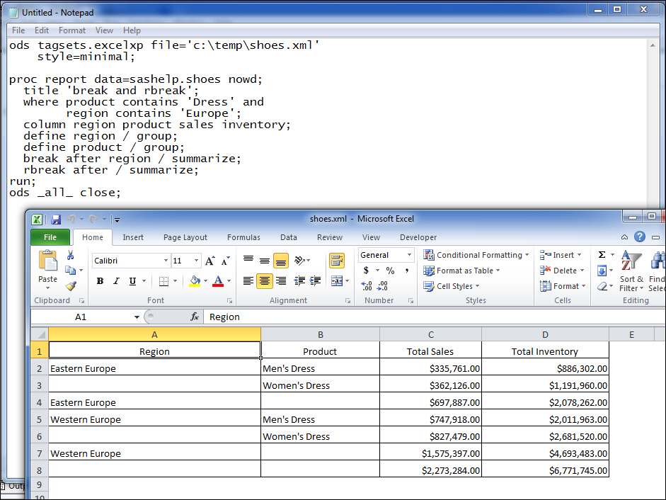Expand the Conditional Formatting menu

(476, 254)
